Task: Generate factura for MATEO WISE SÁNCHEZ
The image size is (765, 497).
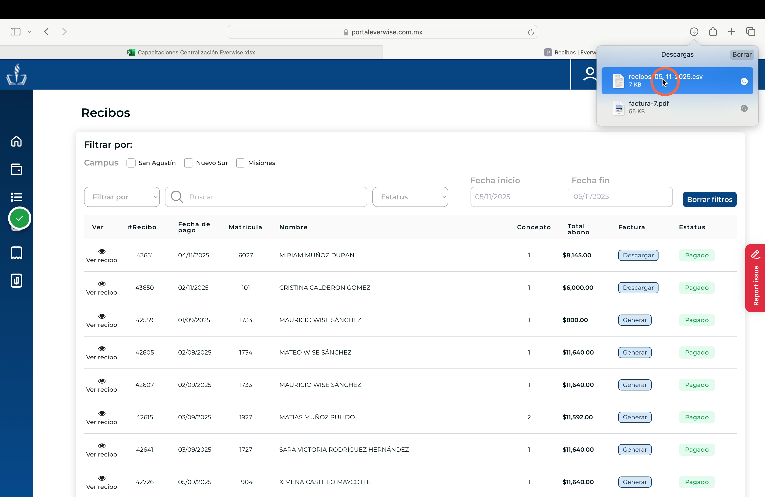Action: 634,352
